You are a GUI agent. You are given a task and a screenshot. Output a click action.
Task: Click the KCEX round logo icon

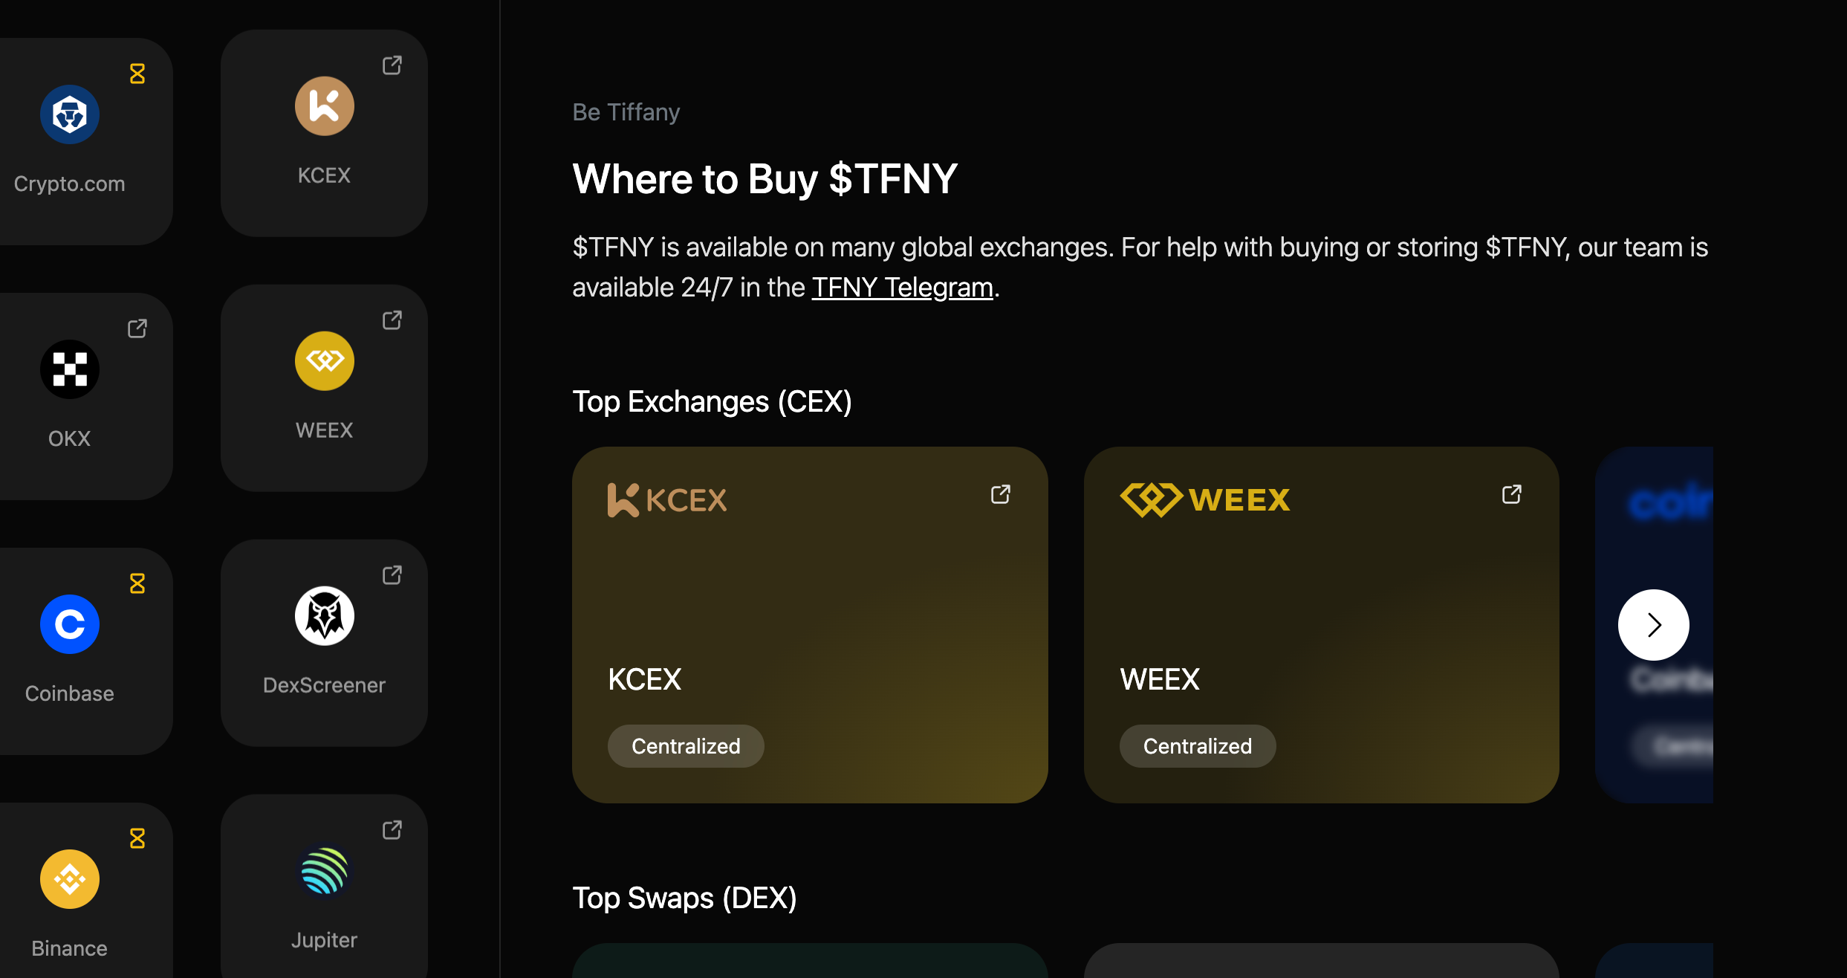point(324,106)
